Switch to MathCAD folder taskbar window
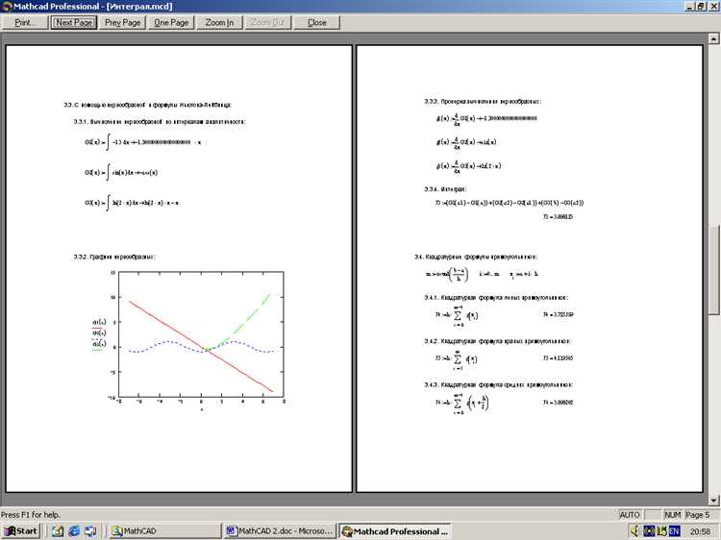Viewport: 721px width, 540px height. coord(164,531)
